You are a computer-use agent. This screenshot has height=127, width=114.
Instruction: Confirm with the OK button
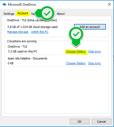[x=80, y=122]
